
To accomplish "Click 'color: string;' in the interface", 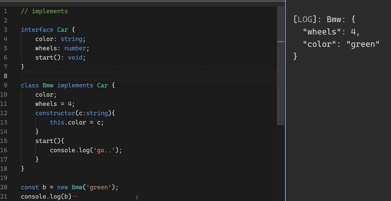I will tap(61, 39).
